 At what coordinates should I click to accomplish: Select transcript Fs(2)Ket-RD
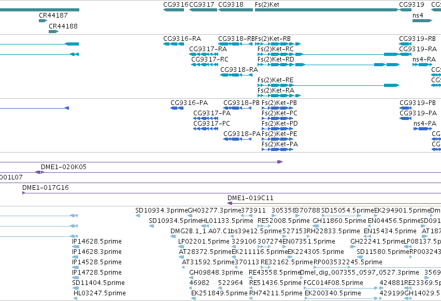click(328, 65)
